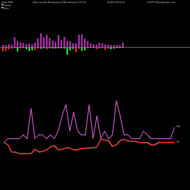Click the purple Volume legend swatch
The width and height of the screenshot is (190, 190).
pos(2,5)
